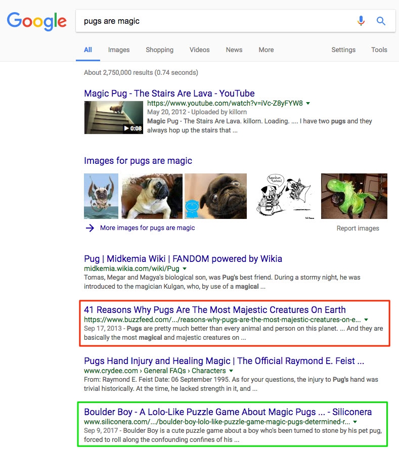Play the Magic Pug video thumbnail

pos(113,117)
